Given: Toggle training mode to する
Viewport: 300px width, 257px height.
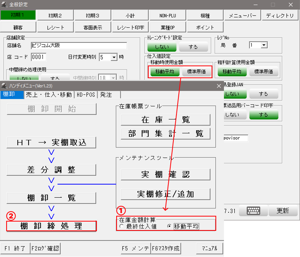Looking at the screenshot, I should (193, 47).
